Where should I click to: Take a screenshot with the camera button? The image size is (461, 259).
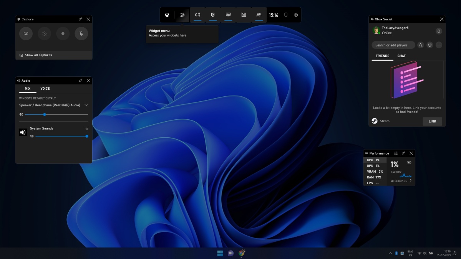click(x=26, y=34)
